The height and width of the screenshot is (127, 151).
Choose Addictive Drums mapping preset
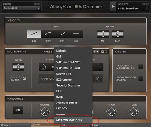pyautogui.click(x=73, y=103)
